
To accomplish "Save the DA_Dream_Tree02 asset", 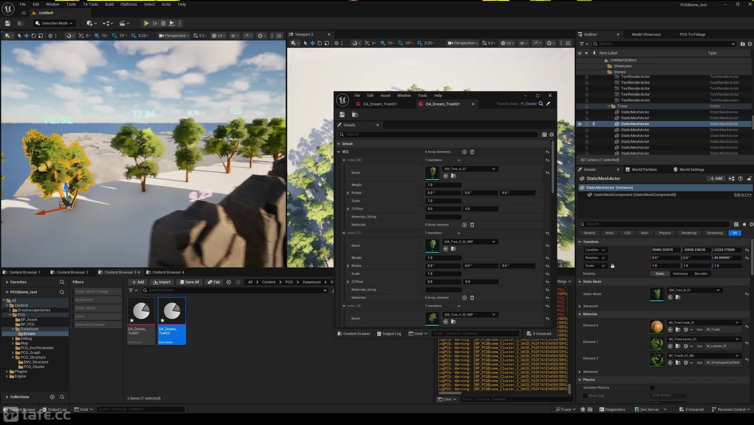I will [x=342, y=115].
